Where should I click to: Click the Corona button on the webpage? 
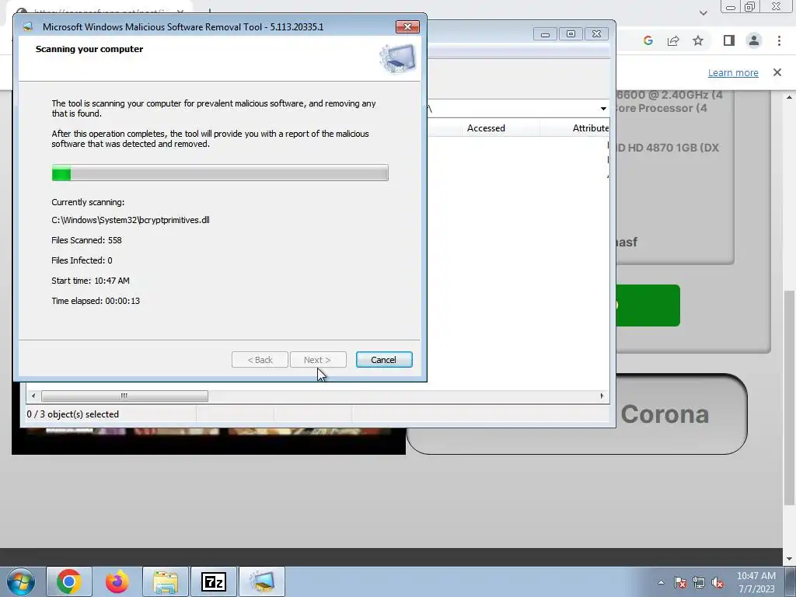[665, 414]
